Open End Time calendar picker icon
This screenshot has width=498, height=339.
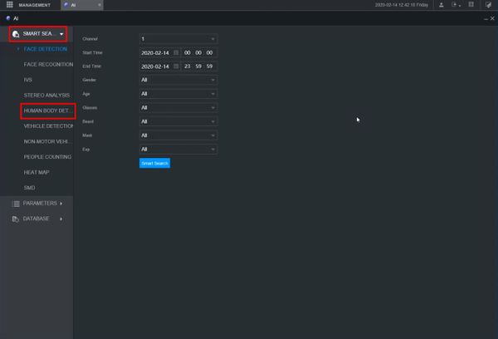(176, 66)
